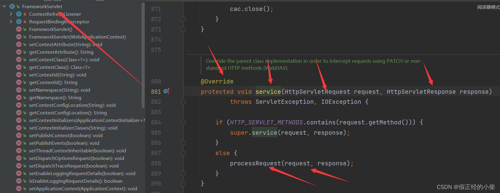
Task: Expand the RequestBindingInterceptor inner class node
Action: (11, 22)
